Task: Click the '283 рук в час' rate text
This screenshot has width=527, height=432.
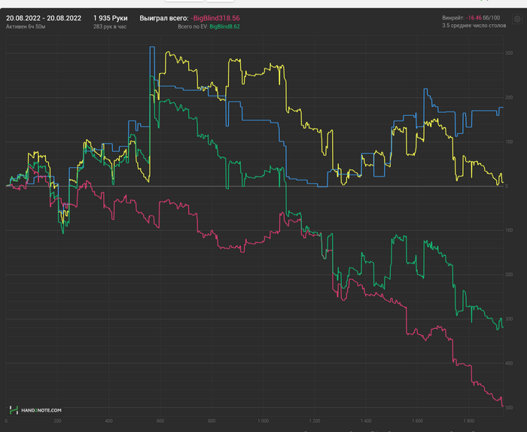Action: tap(110, 26)
